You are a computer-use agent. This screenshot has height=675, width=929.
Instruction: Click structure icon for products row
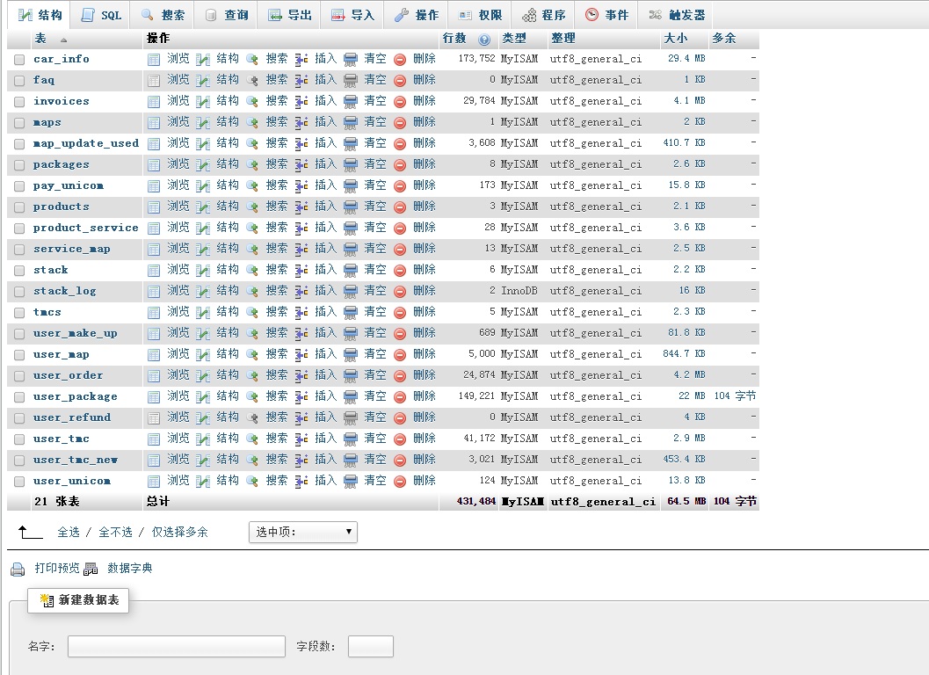(203, 207)
